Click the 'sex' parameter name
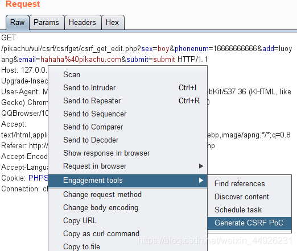The height and width of the screenshot is (251, 297). (x=147, y=49)
